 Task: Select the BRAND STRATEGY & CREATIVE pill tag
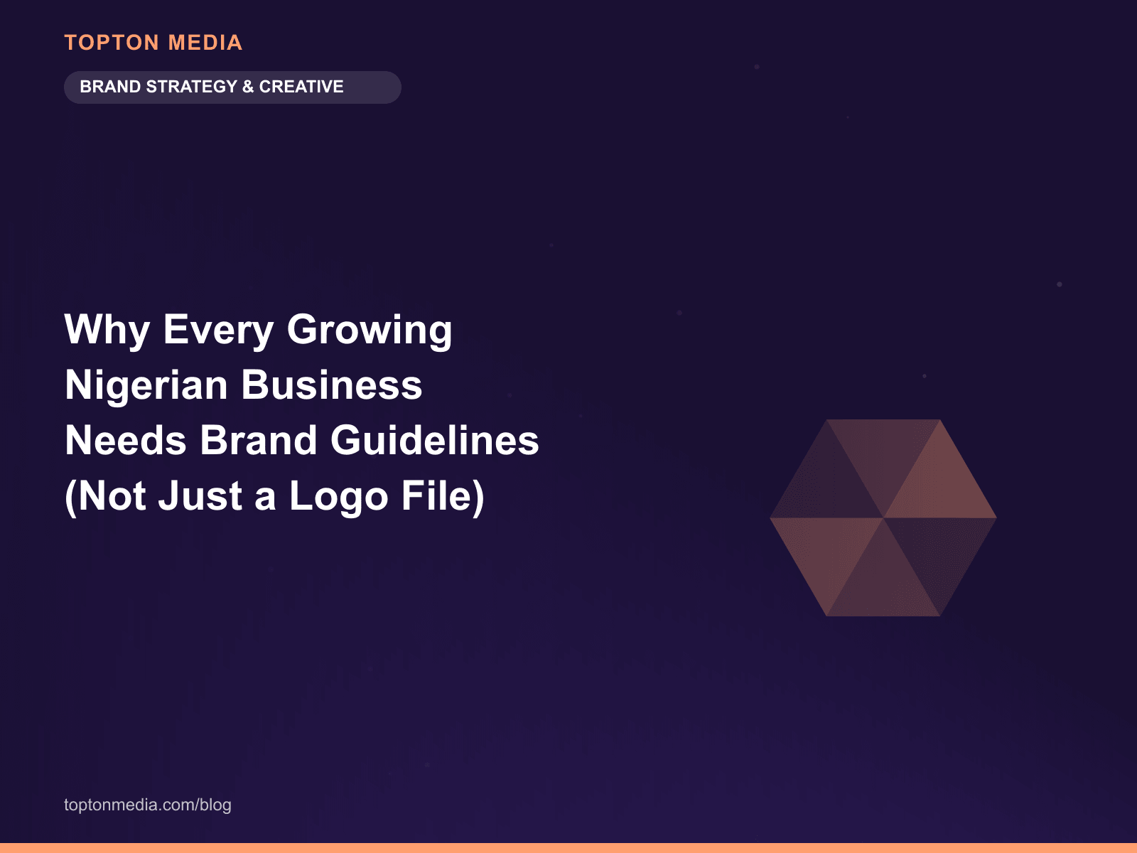click(x=232, y=87)
